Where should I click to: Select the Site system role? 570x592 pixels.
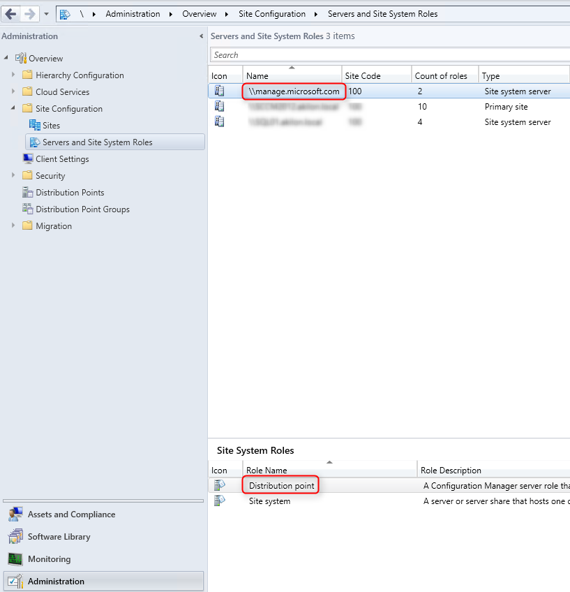click(389, 501)
